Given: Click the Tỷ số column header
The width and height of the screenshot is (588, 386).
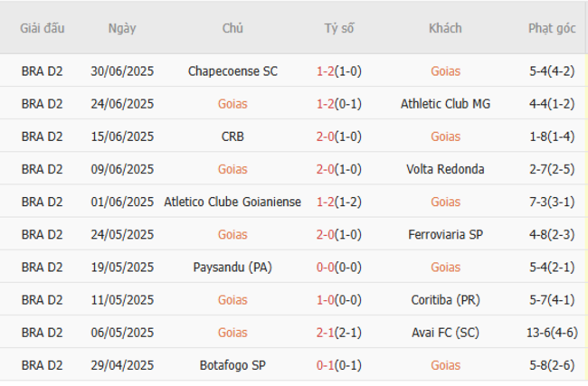Looking at the screenshot, I should (x=339, y=28).
